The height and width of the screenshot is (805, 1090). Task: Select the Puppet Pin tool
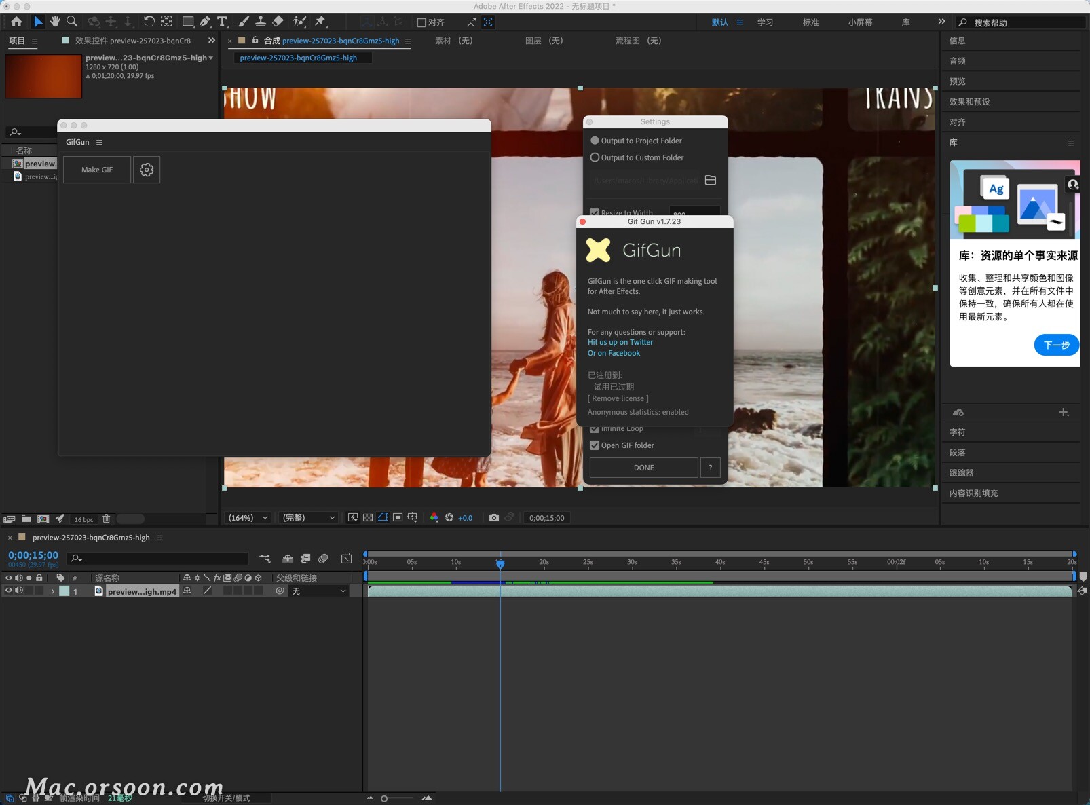(320, 22)
